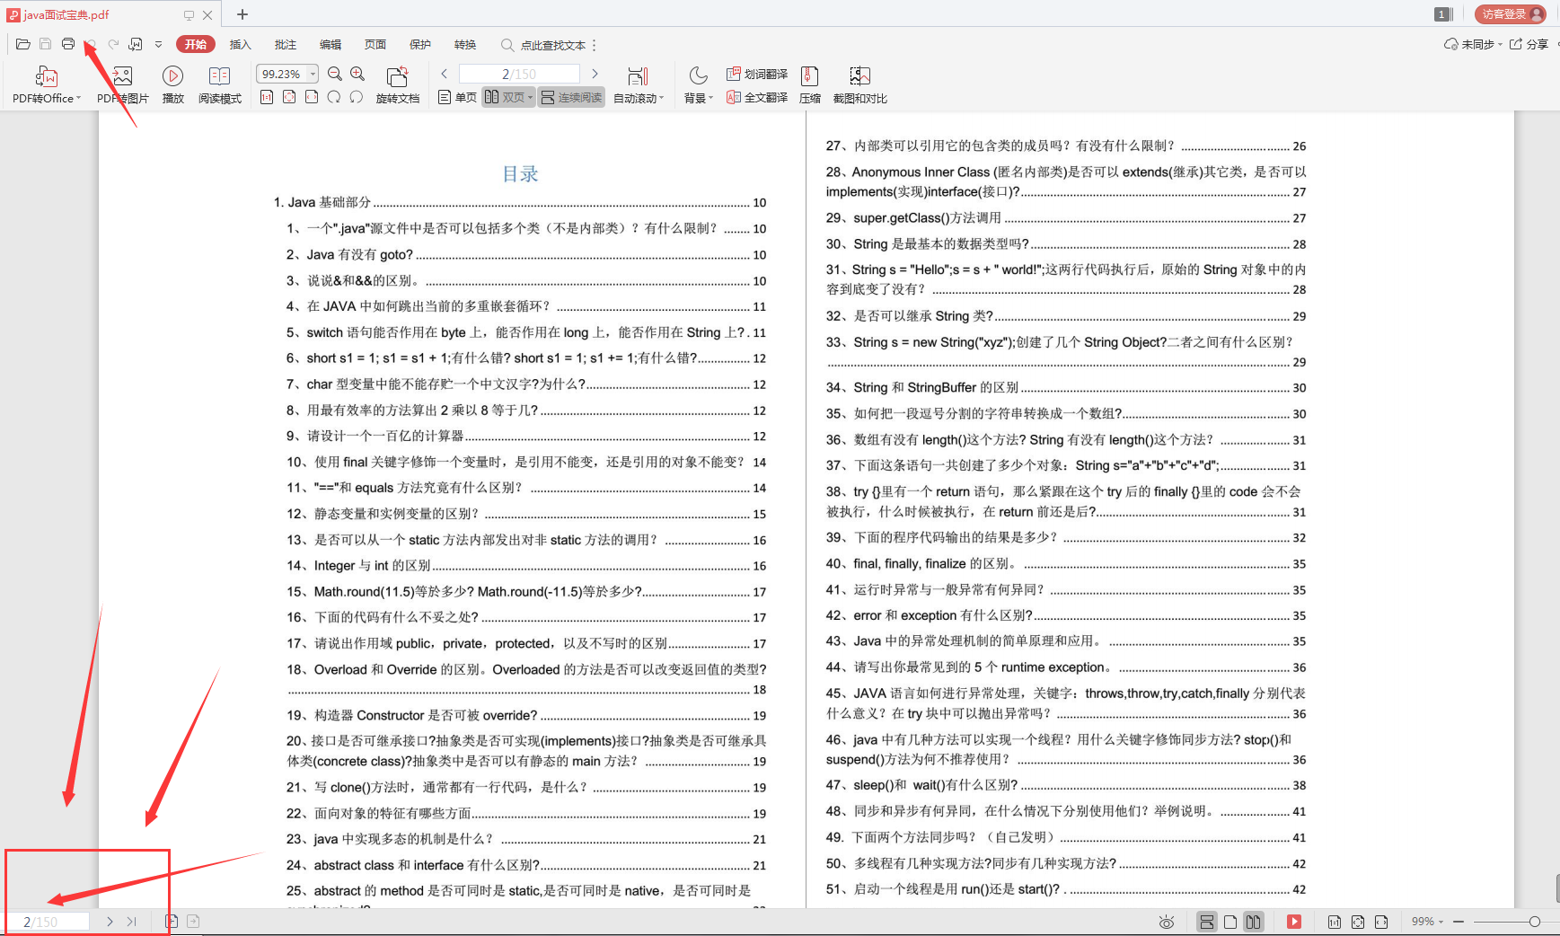Switch to the 批注 tab
Image resolution: width=1560 pixels, height=936 pixels.
(285, 44)
